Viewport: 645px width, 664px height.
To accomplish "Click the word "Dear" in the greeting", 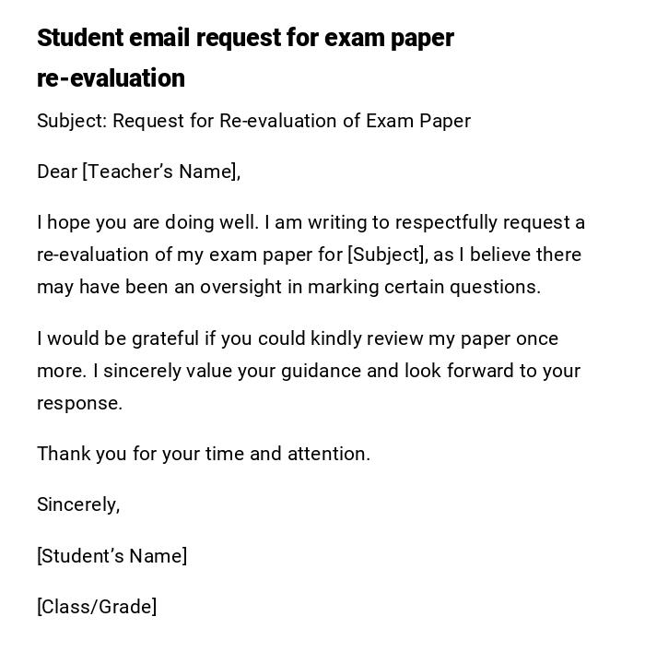I will click(56, 172).
